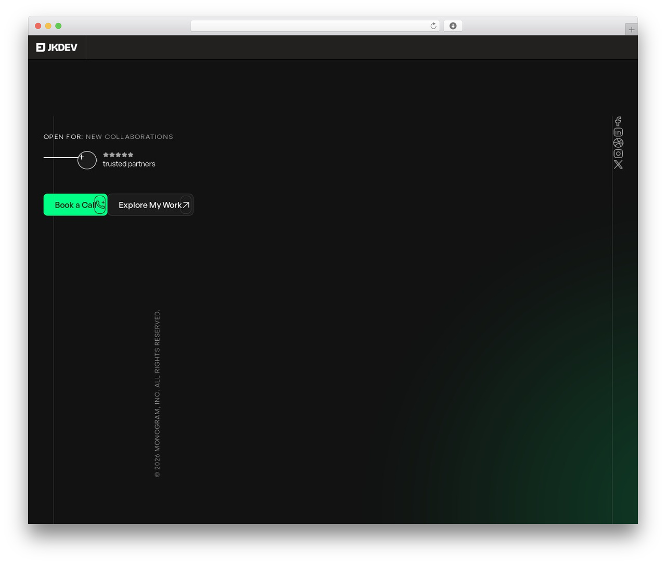666x564 pixels.
Task: Click the green macOS maximize window button
Action: coord(58,26)
